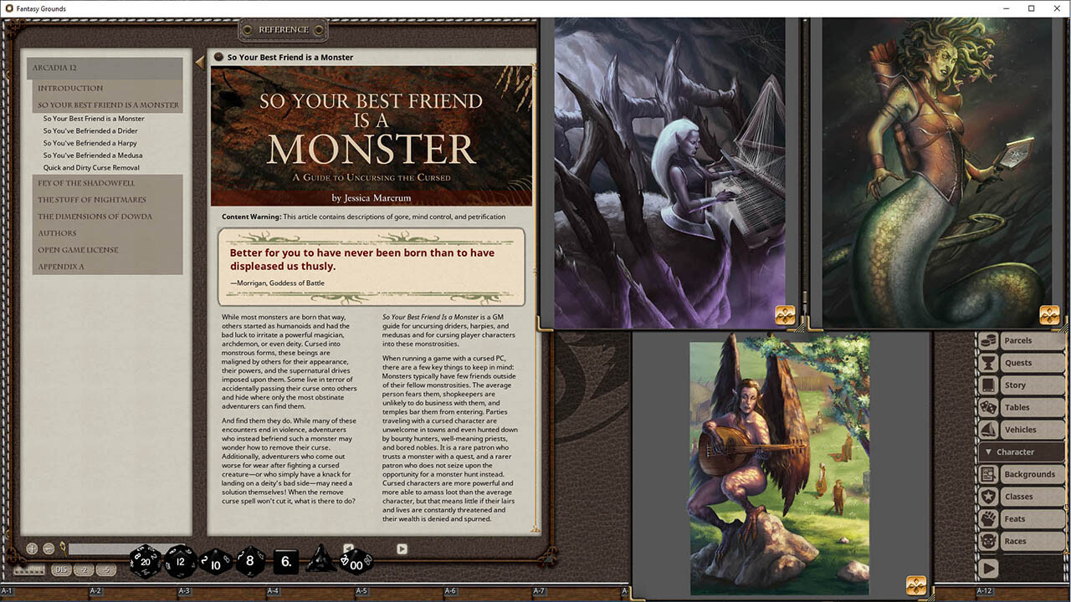Toggle the -5 modifier button
This screenshot has width=1071, height=602.
[105, 570]
